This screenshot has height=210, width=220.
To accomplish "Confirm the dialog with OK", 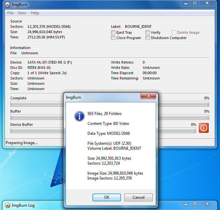I will click(107, 197).
